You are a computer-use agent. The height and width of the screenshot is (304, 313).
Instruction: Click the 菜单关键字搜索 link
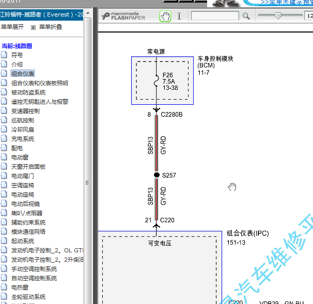287,3
